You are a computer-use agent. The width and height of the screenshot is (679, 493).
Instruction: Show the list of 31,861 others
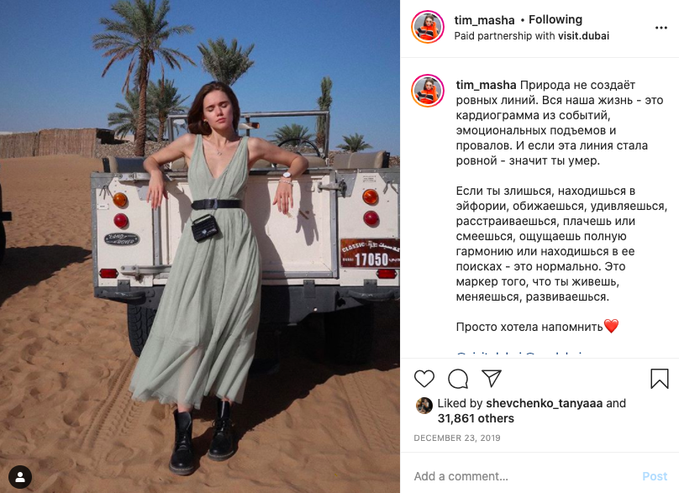pyautogui.click(x=476, y=418)
